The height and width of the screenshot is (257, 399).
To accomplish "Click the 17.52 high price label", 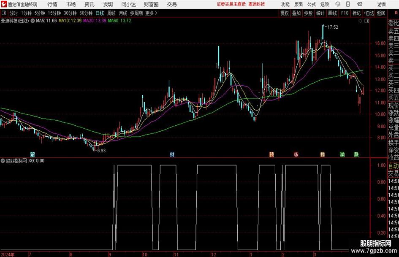I will pyautogui.click(x=333, y=27).
